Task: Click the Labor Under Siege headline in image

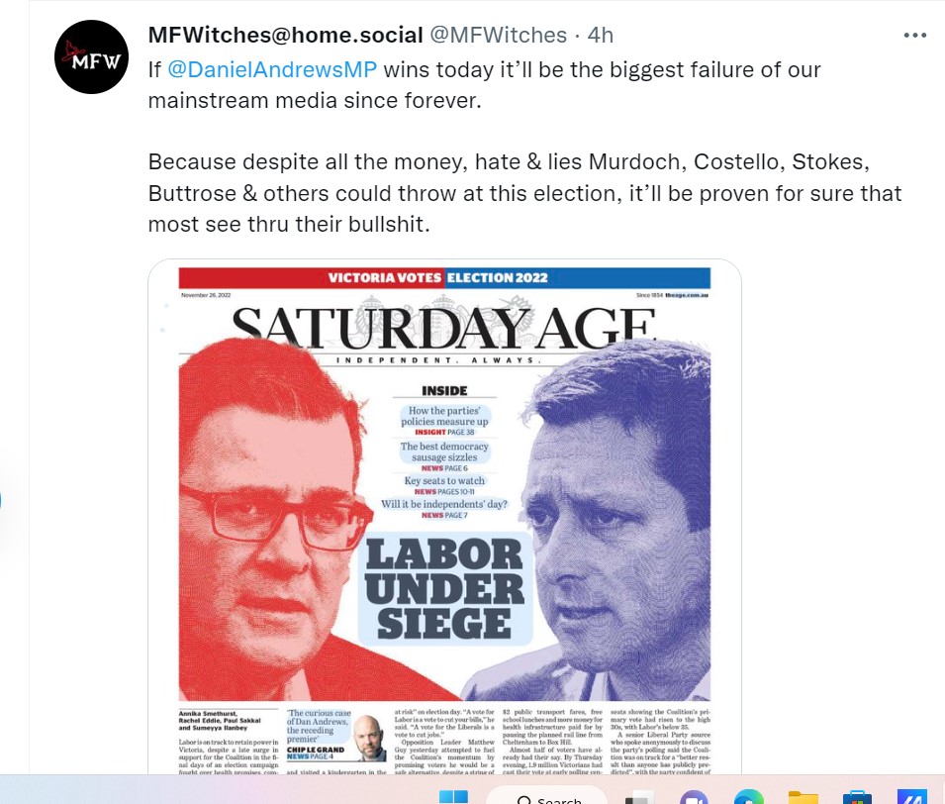Action: [444, 588]
